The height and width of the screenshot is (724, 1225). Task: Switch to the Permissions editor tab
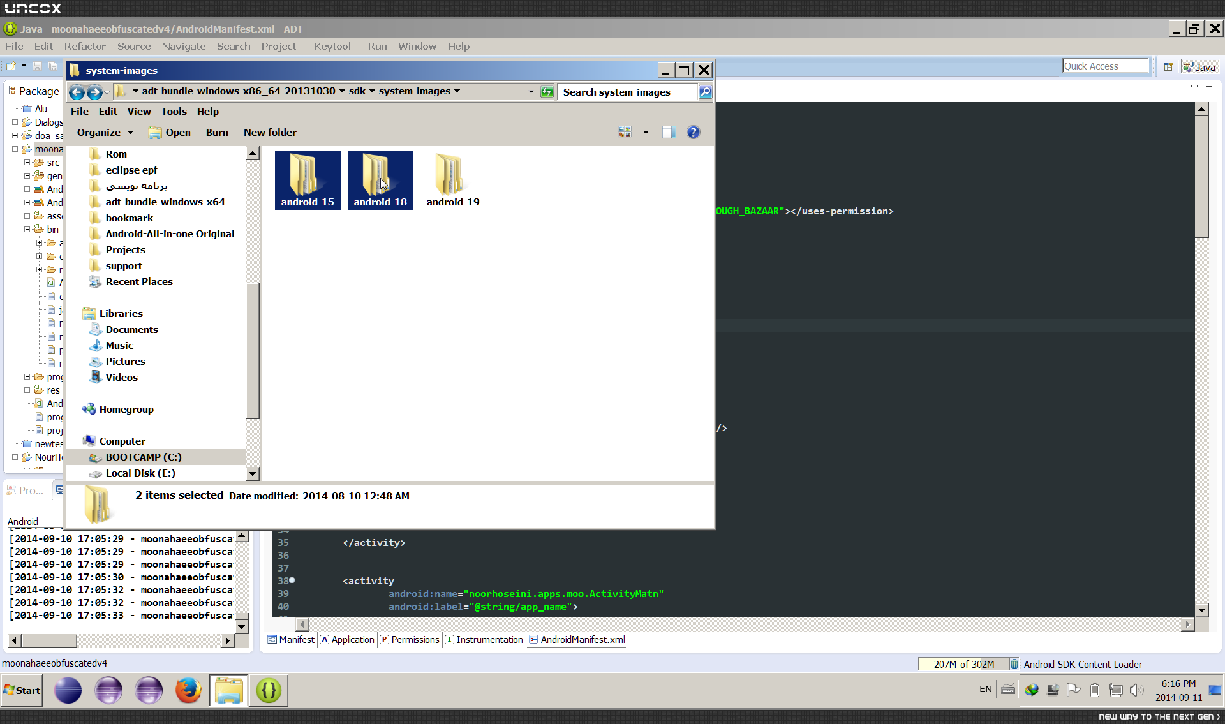[410, 640]
